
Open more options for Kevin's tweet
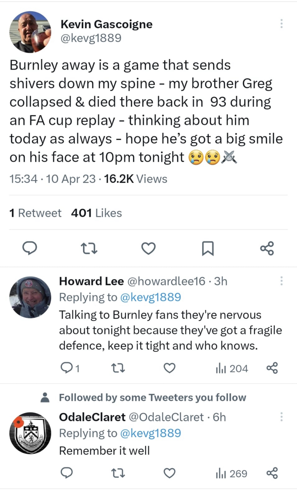pos(281,23)
